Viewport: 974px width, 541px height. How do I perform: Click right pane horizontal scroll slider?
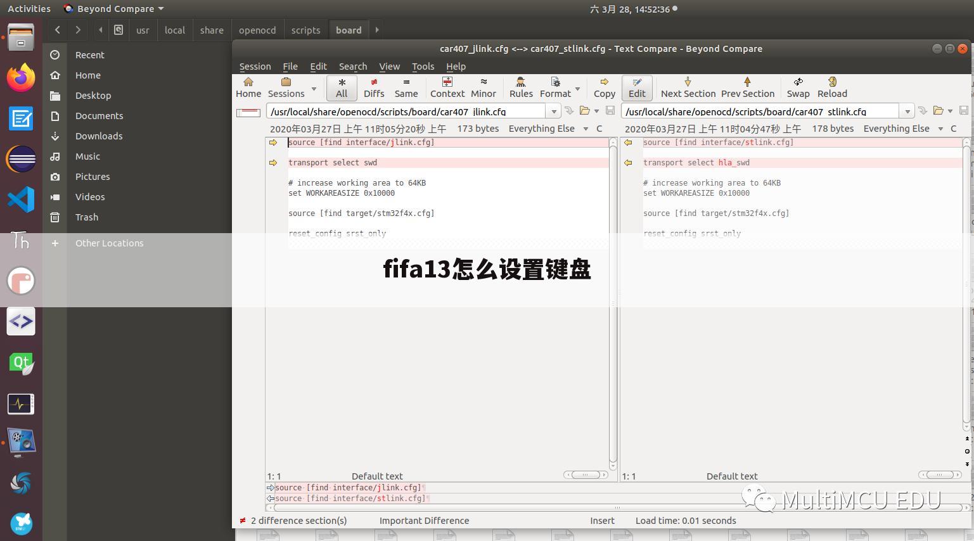coord(940,474)
